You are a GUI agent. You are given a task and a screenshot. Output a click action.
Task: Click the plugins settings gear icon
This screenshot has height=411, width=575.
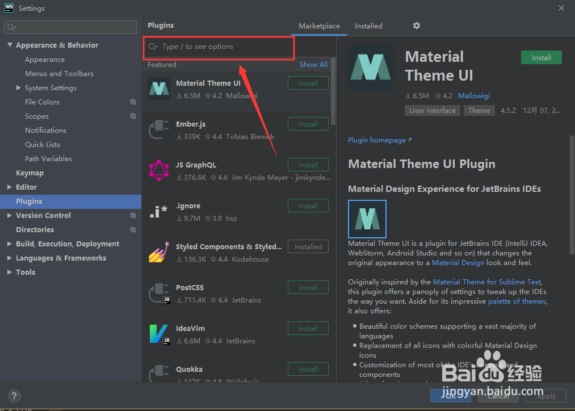coord(416,26)
